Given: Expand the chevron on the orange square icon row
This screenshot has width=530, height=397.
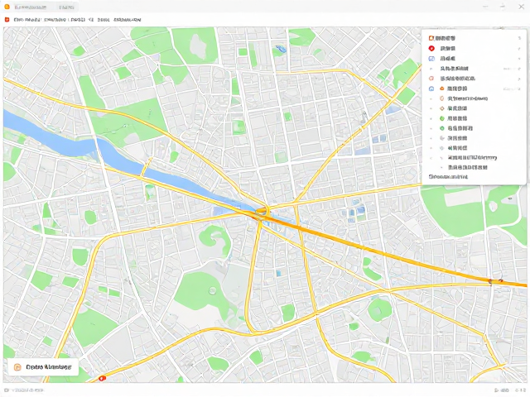Looking at the screenshot, I should tap(519, 39).
